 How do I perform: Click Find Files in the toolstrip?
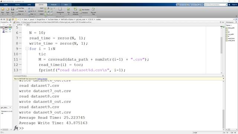(20, 8)
